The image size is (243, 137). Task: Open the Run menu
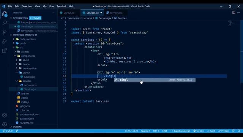[52, 6]
